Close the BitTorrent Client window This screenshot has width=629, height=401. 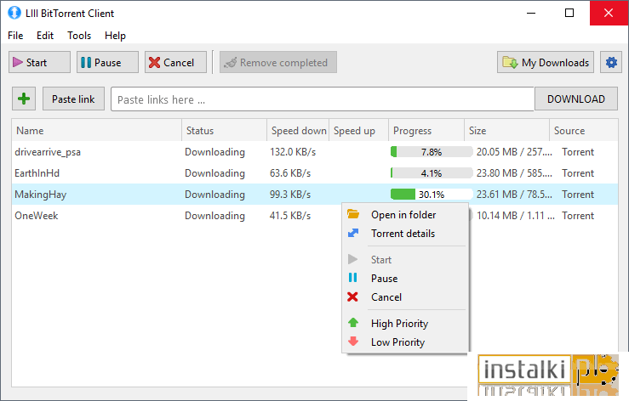[609, 13]
